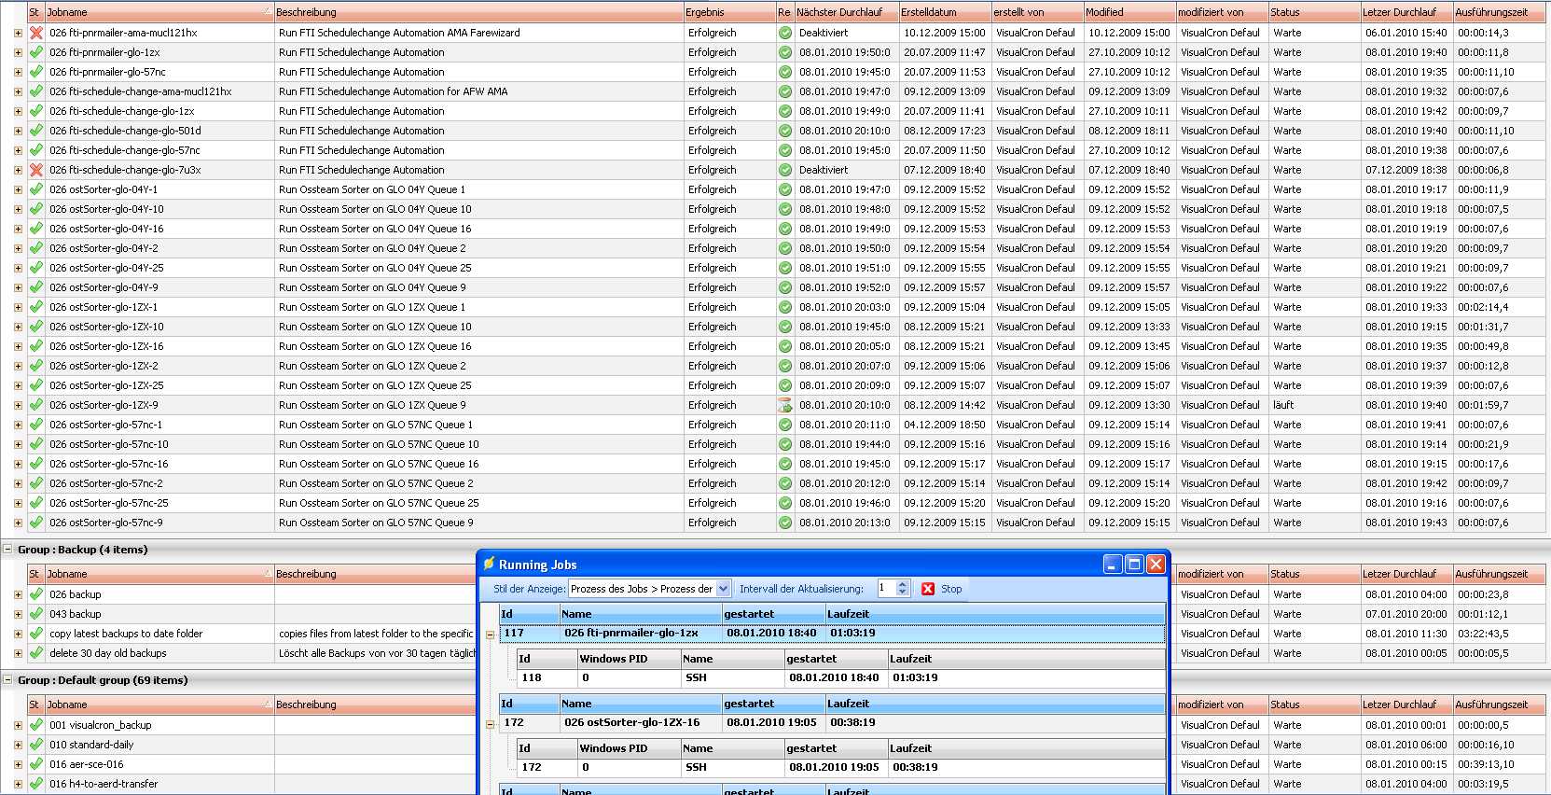Collapse the Default group section
This screenshot has width=1551, height=795.
pyautogui.click(x=8, y=680)
